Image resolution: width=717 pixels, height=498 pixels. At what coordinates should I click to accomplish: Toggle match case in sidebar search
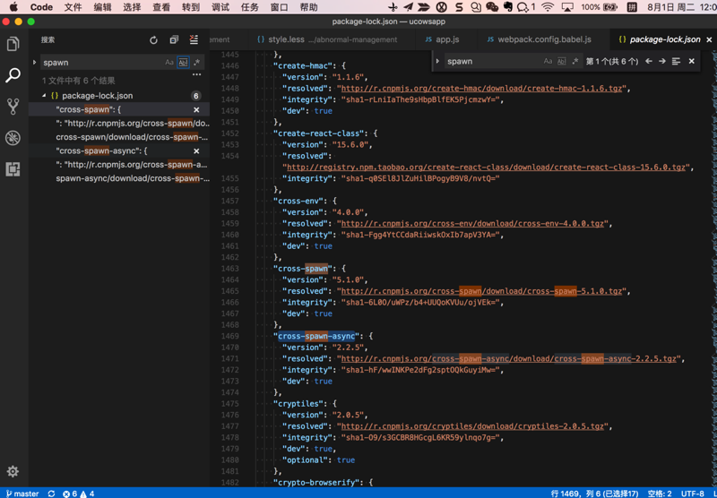(169, 63)
